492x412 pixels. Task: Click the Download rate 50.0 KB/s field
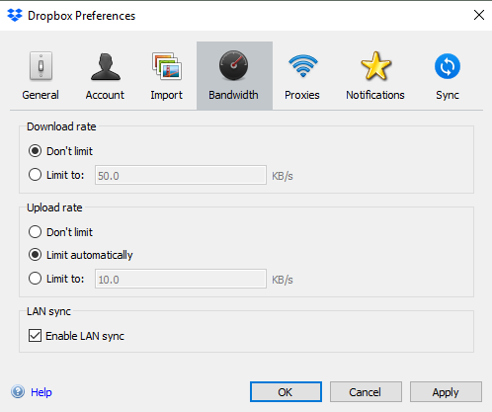coord(181,175)
